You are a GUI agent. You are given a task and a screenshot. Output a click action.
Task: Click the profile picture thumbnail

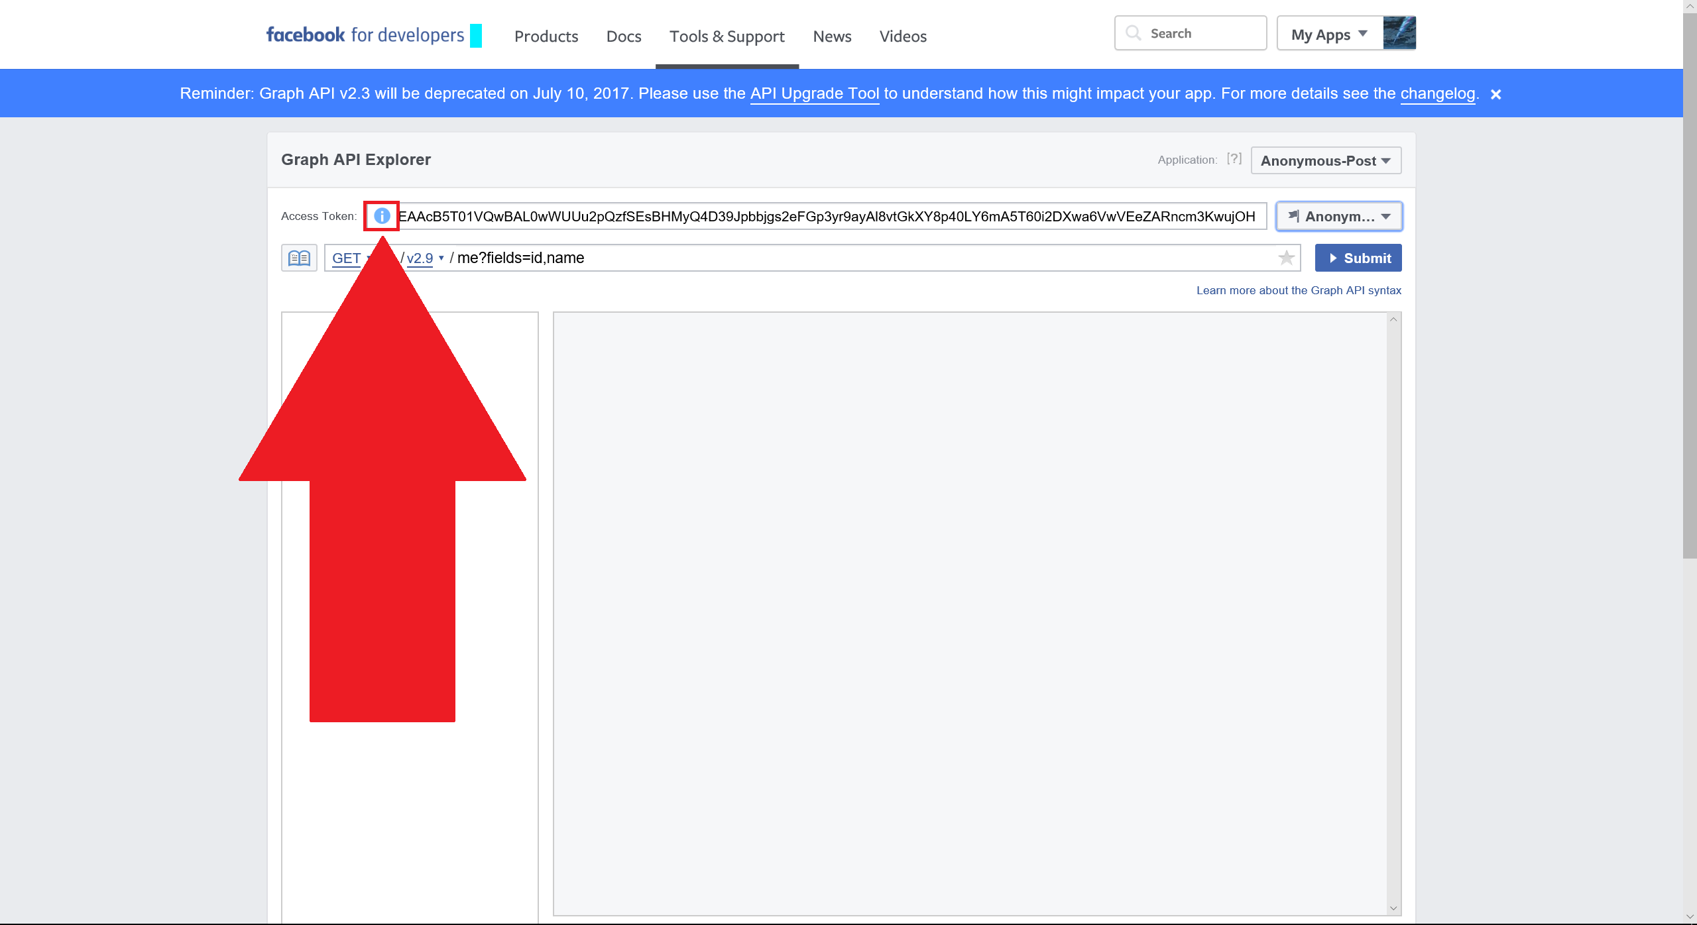(1399, 33)
